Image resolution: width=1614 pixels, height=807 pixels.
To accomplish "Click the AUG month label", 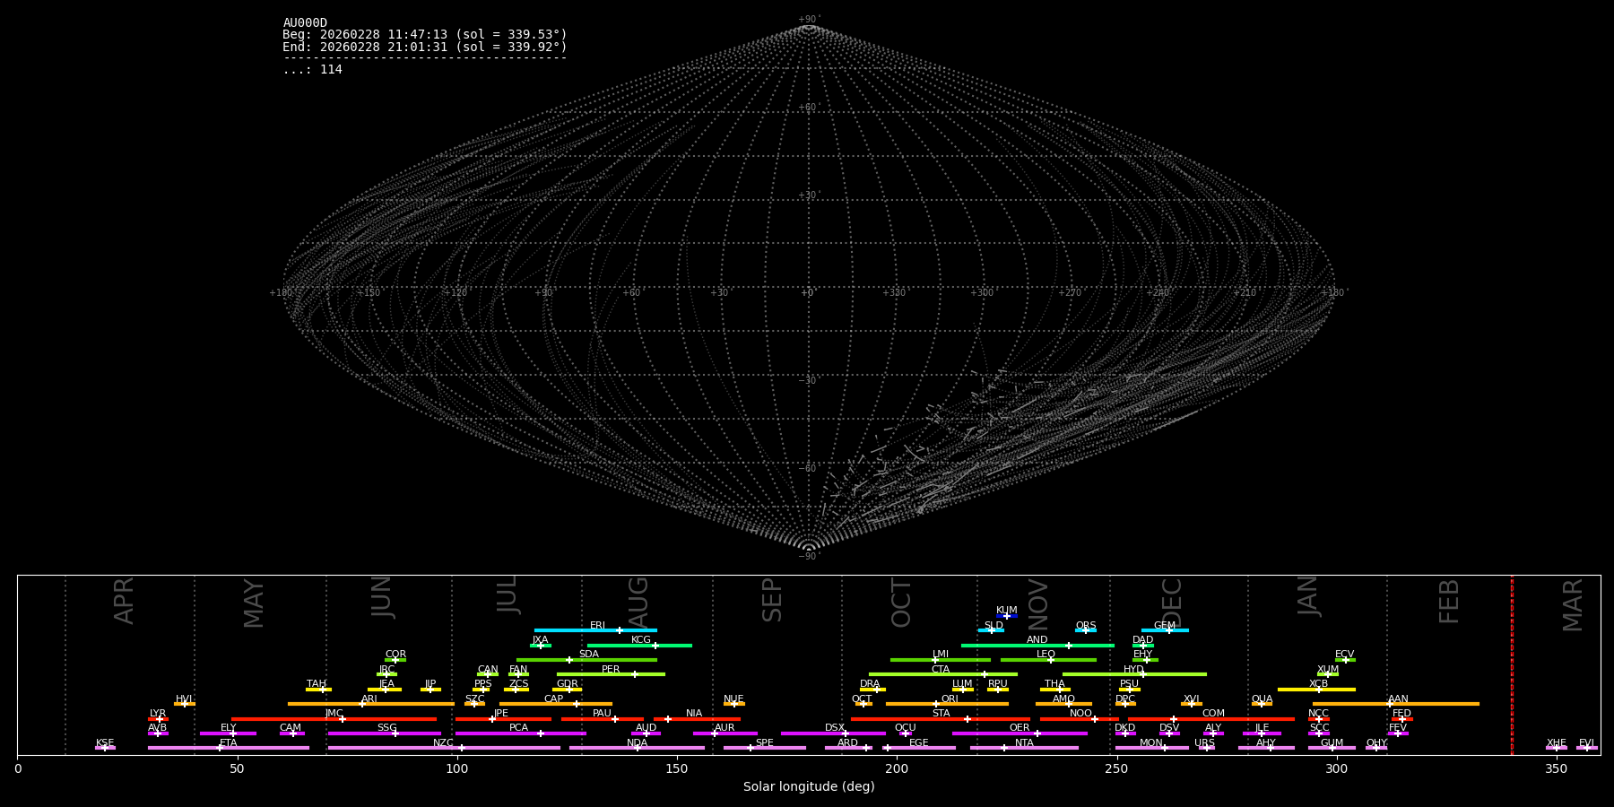I will click(x=638, y=603).
